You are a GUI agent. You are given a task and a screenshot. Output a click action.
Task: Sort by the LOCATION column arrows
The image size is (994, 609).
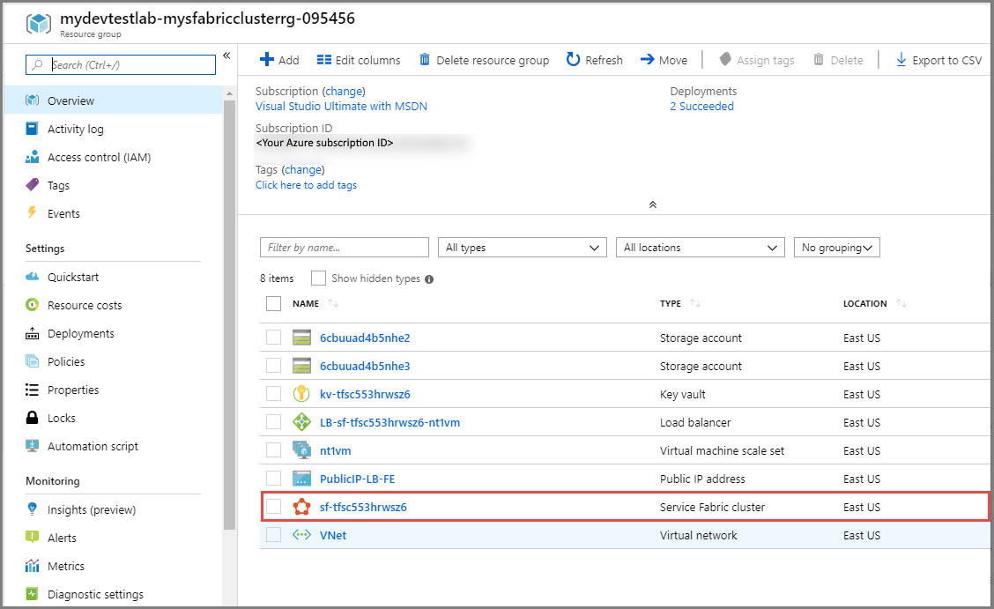pyautogui.click(x=901, y=303)
